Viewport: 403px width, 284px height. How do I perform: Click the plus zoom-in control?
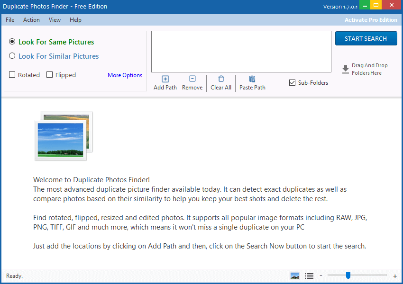[395, 275]
